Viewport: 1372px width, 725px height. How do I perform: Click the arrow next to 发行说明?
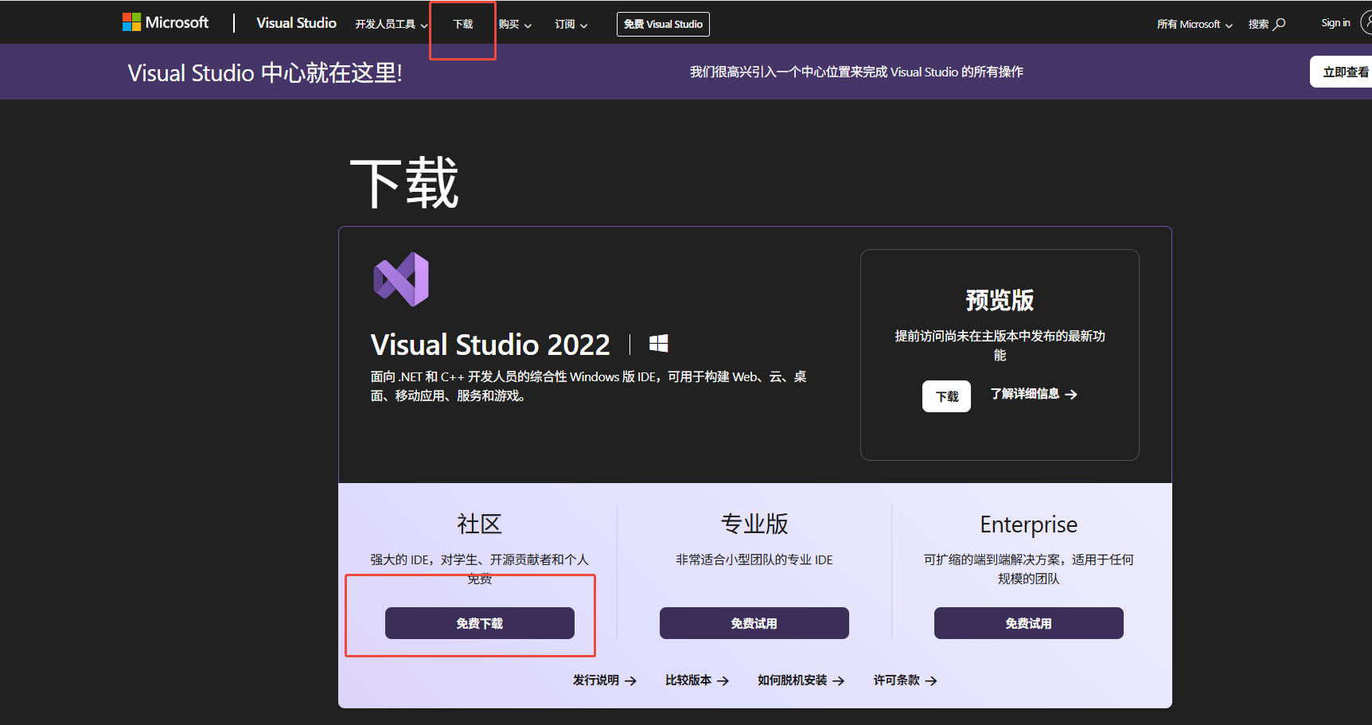(630, 680)
